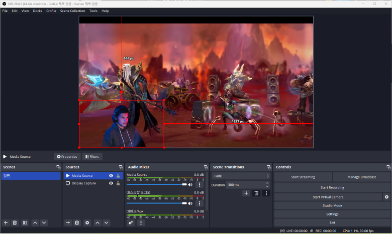The width and height of the screenshot is (392, 234).
Task: Open the Scene Collection menu
Action: coord(72,11)
